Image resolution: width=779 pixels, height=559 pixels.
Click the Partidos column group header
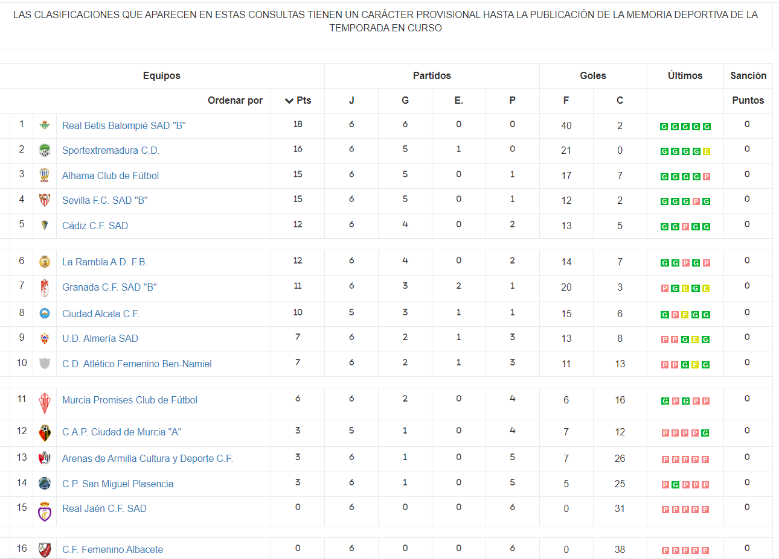coord(432,75)
